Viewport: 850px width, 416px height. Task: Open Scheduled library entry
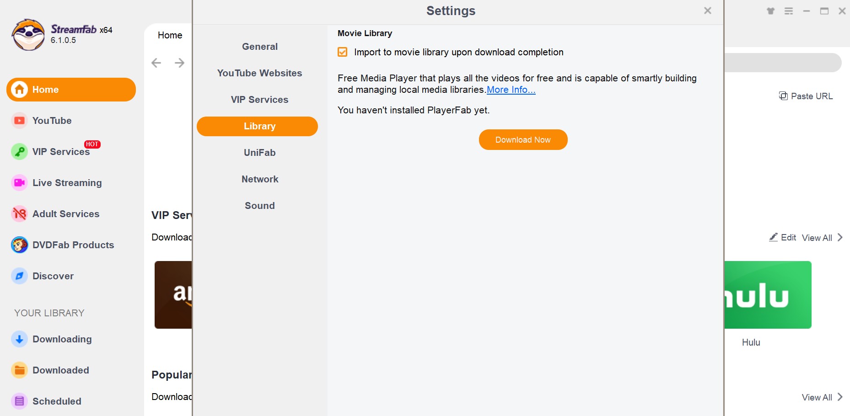pyautogui.click(x=57, y=401)
